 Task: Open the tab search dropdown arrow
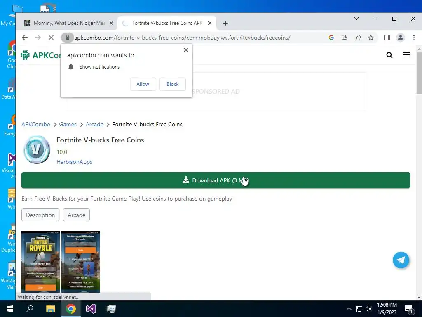[x=356, y=19]
